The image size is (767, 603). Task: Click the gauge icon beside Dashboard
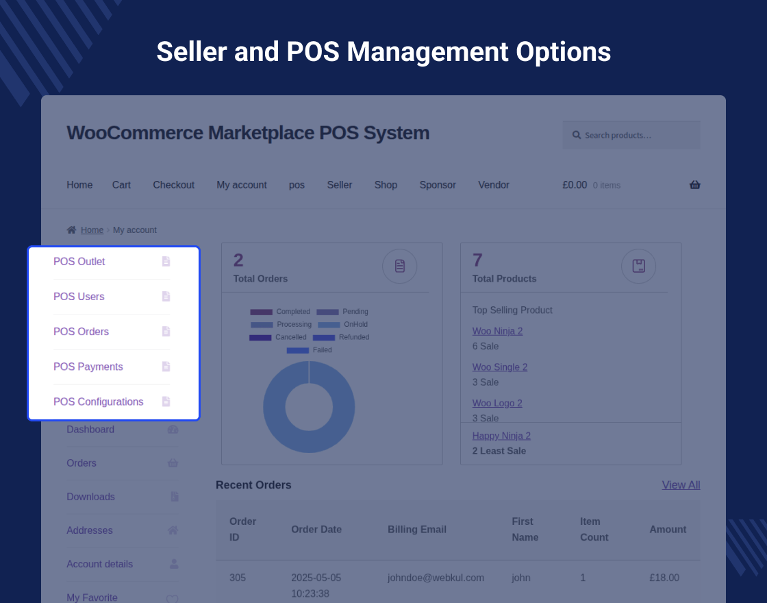tap(173, 430)
